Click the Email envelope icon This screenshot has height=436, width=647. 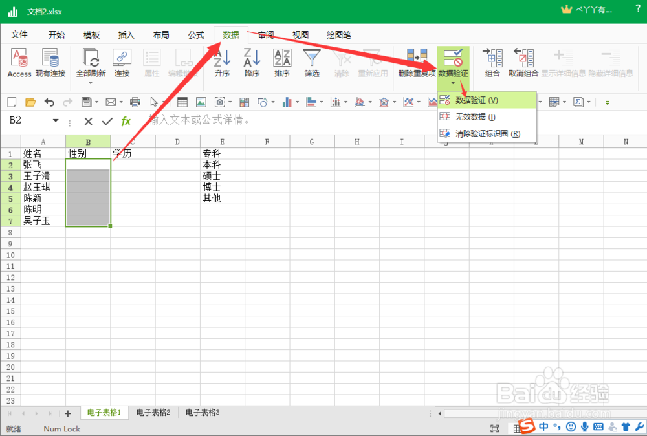[x=111, y=102]
